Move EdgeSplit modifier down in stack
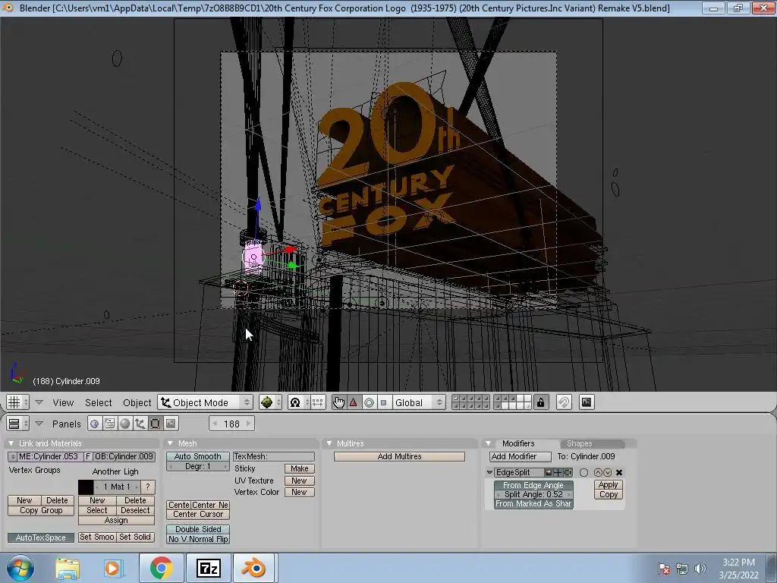Image resolution: width=777 pixels, height=583 pixels. (x=608, y=472)
